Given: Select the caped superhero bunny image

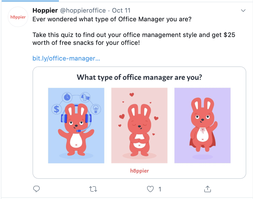Looking at the screenshot, I should coord(203,126).
